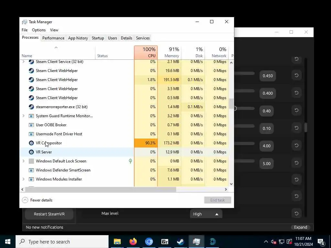Click the process list scroll down arrow
331x248 pixels.
coord(231,184)
